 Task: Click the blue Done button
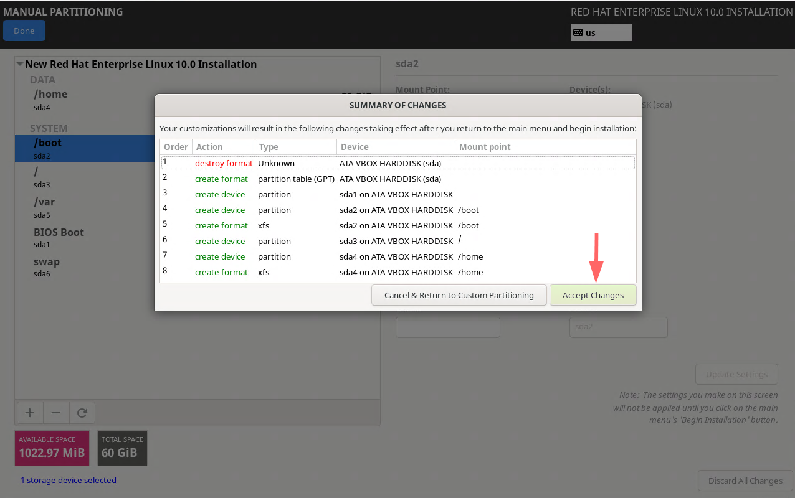click(24, 31)
